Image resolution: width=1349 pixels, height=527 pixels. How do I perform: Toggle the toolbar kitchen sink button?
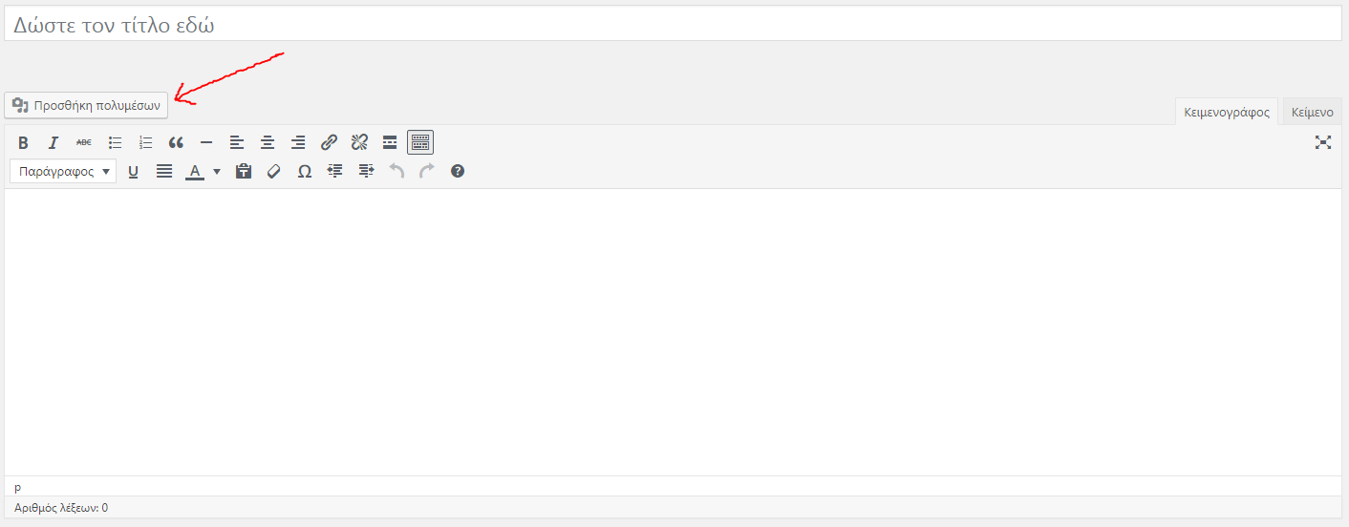pos(420,143)
